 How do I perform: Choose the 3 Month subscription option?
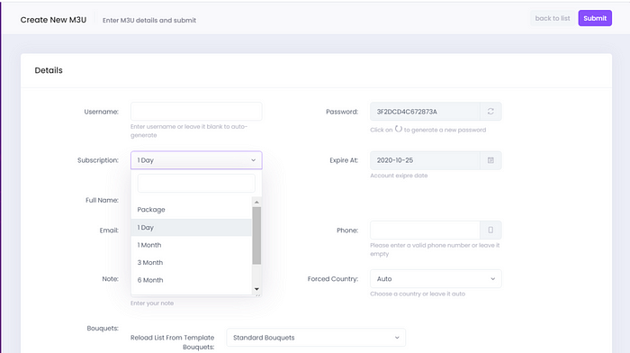(191, 263)
